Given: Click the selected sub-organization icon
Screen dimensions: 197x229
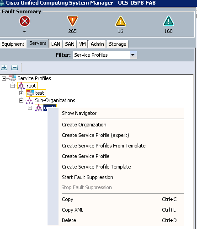Looking at the screenshot, I should coord(39,108).
